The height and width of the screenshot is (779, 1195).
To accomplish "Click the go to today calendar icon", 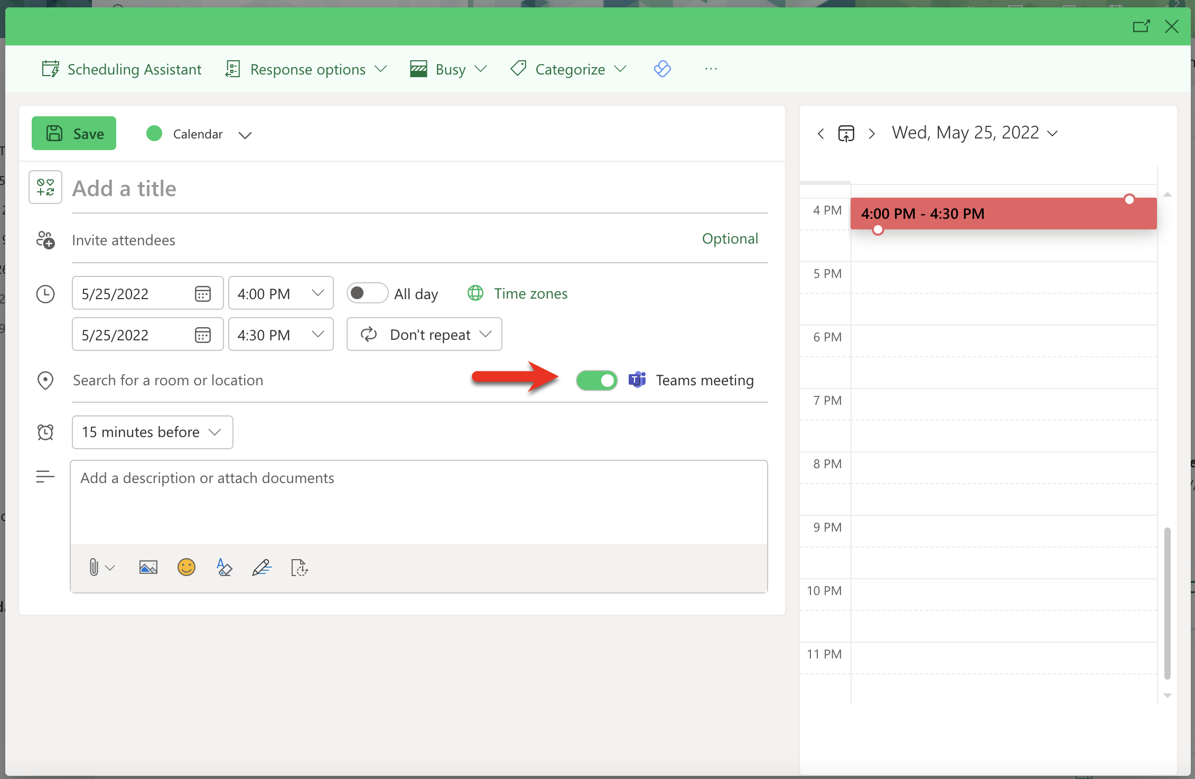I will [x=846, y=133].
